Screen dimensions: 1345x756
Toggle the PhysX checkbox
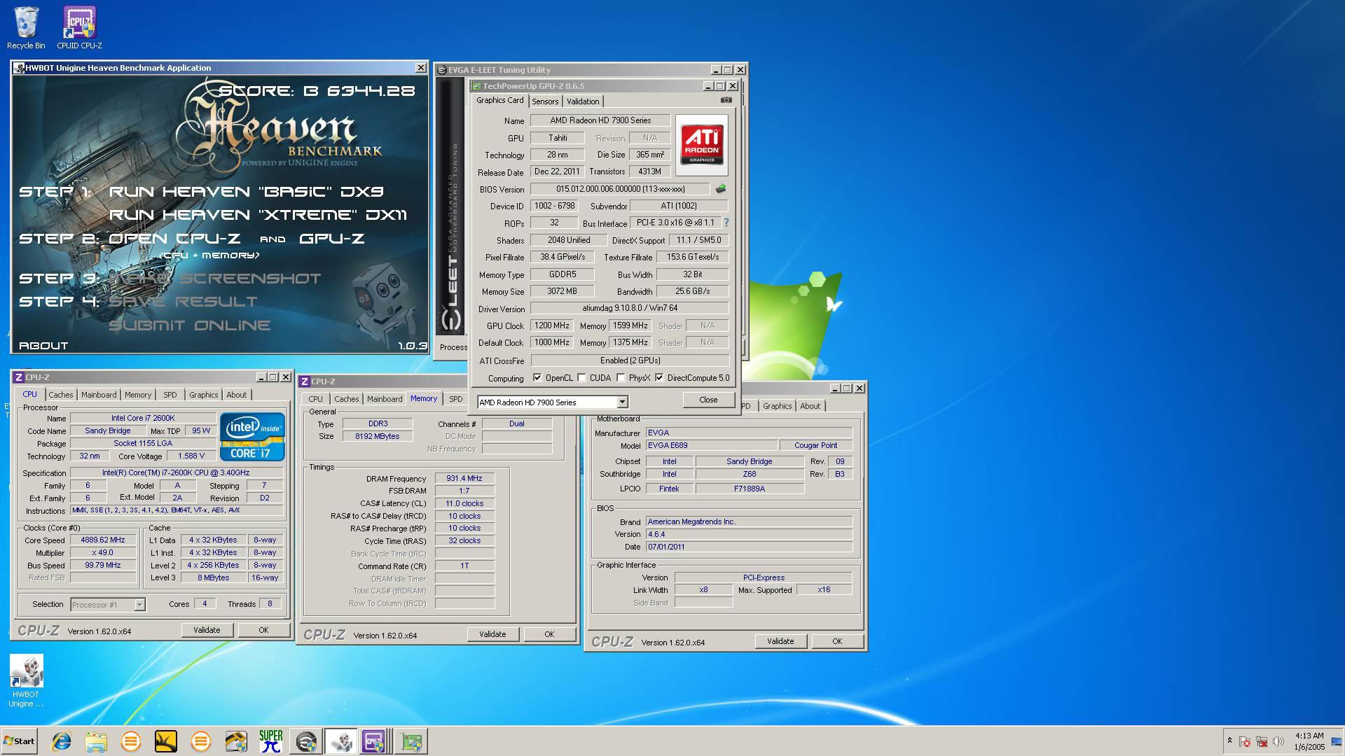(x=621, y=378)
